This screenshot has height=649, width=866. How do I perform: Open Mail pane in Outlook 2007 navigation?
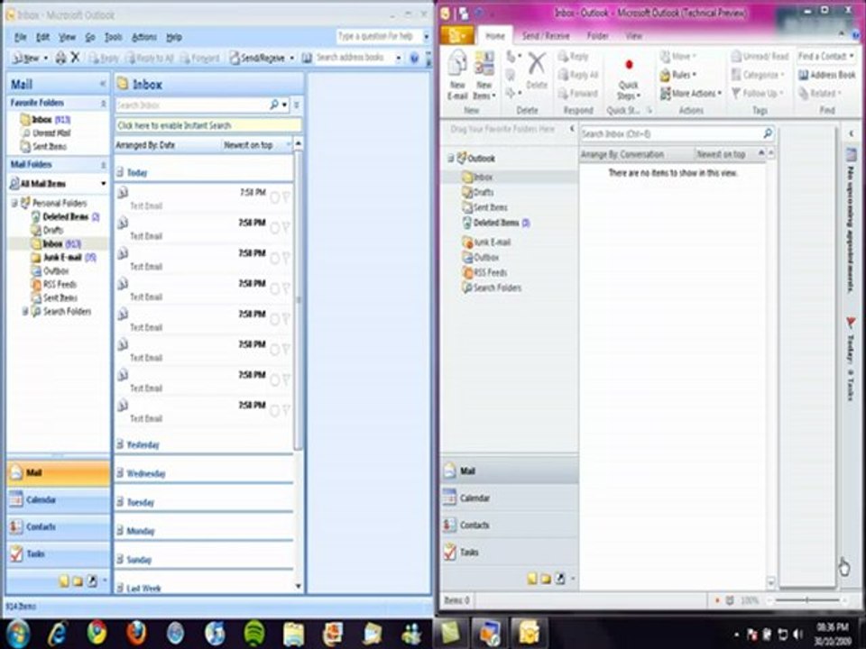tap(58, 473)
